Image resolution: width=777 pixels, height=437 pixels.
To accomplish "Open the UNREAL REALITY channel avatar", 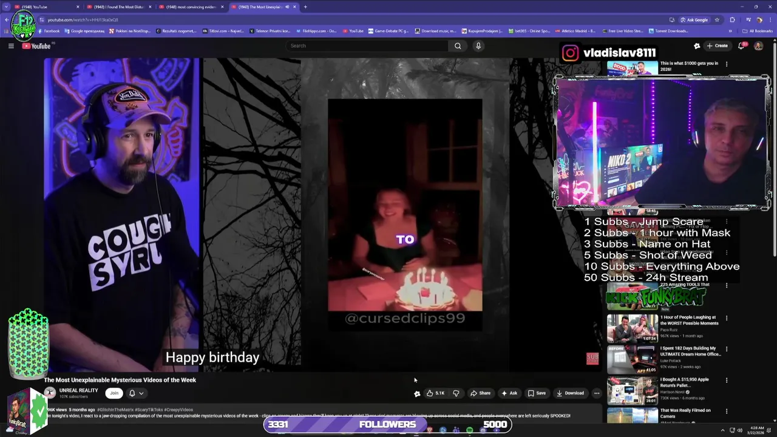I will pos(50,393).
